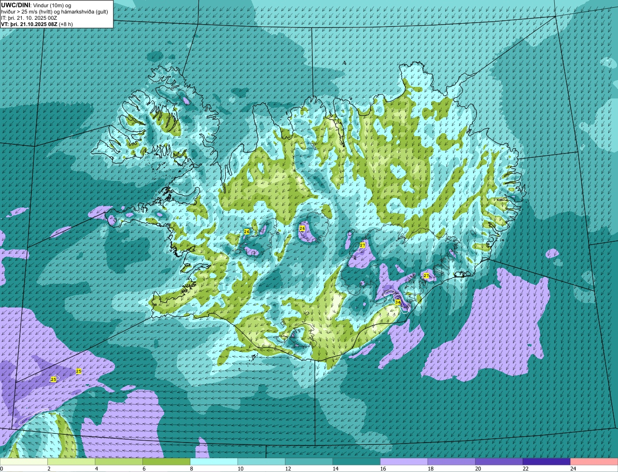Select the 2–4 m/s light yellow-green swatch
The height and width of the screenshot is (472, 618).
(72, 461)
